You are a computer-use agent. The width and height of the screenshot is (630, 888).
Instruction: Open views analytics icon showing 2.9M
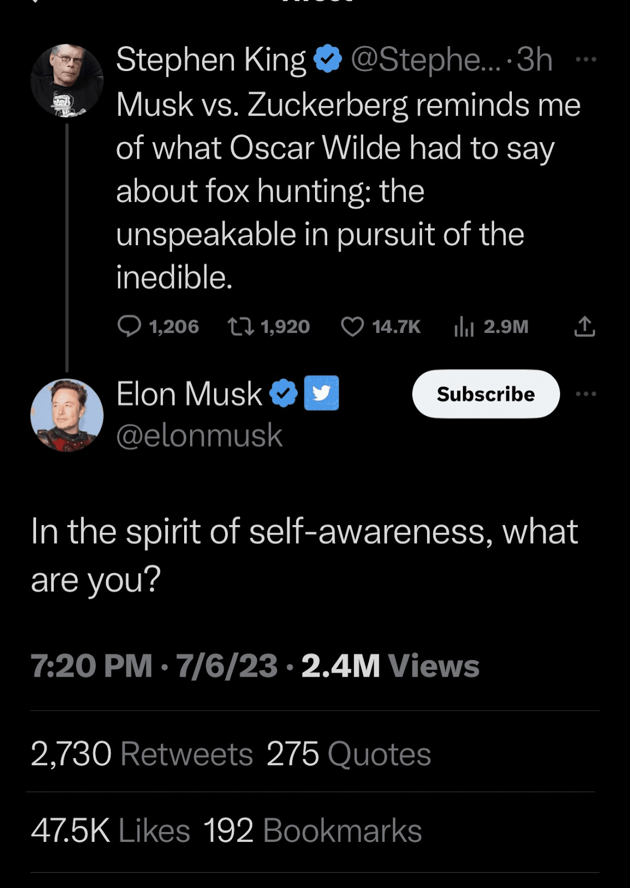[464, 326]
